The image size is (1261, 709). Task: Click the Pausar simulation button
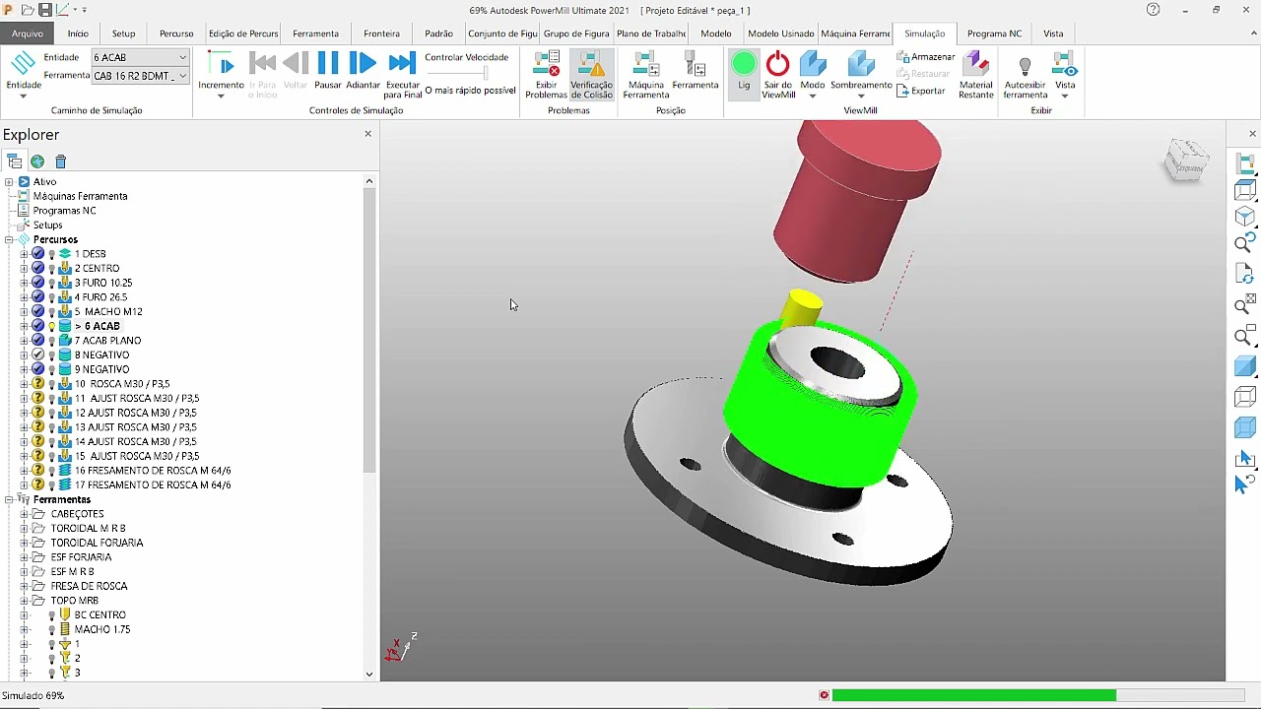click(x=328, y=73)
